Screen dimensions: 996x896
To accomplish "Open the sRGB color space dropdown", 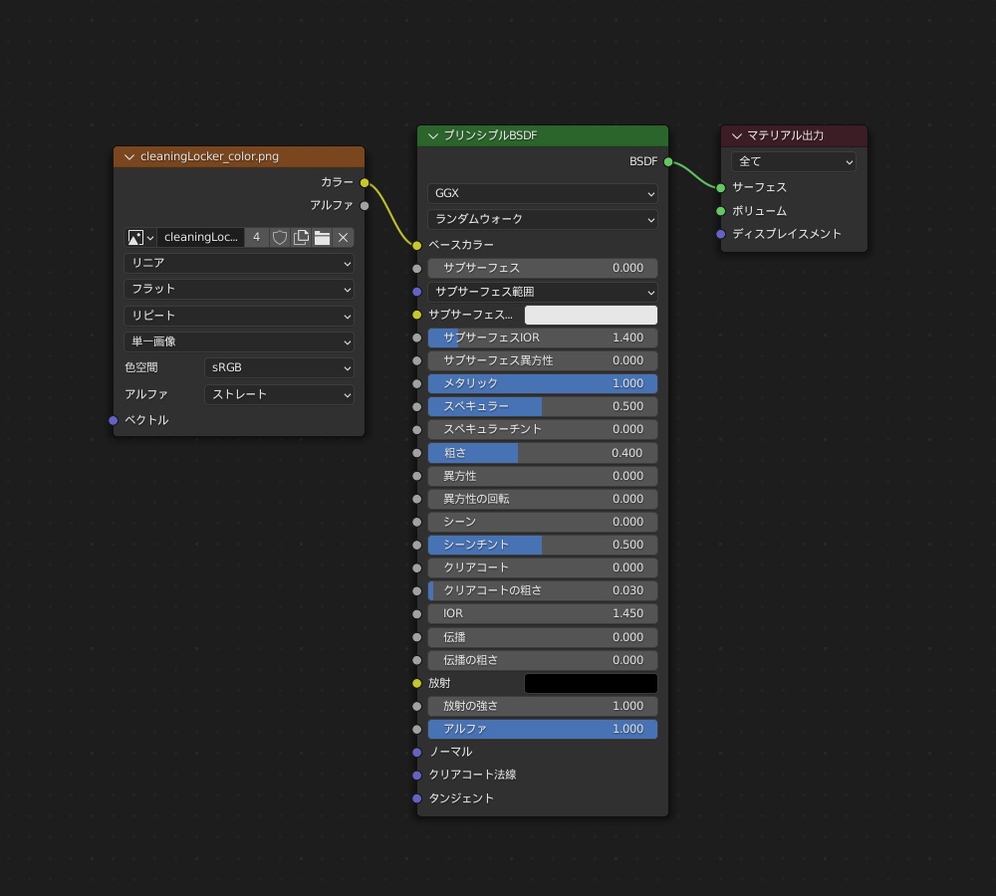I will [x=279, y=367].
